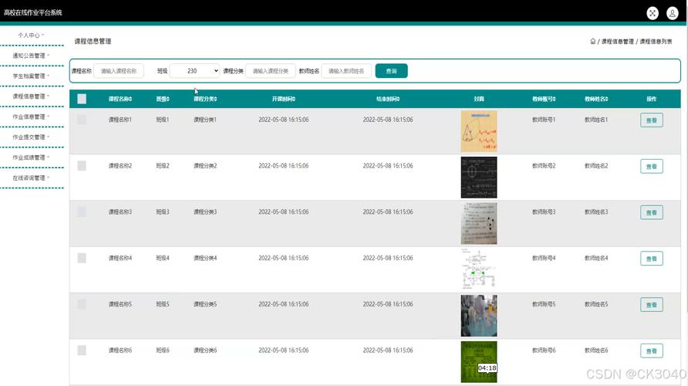Check the row checkbox for 课程名称6
This screenshot has height=386, width=688.
click(x=82, y=350)
